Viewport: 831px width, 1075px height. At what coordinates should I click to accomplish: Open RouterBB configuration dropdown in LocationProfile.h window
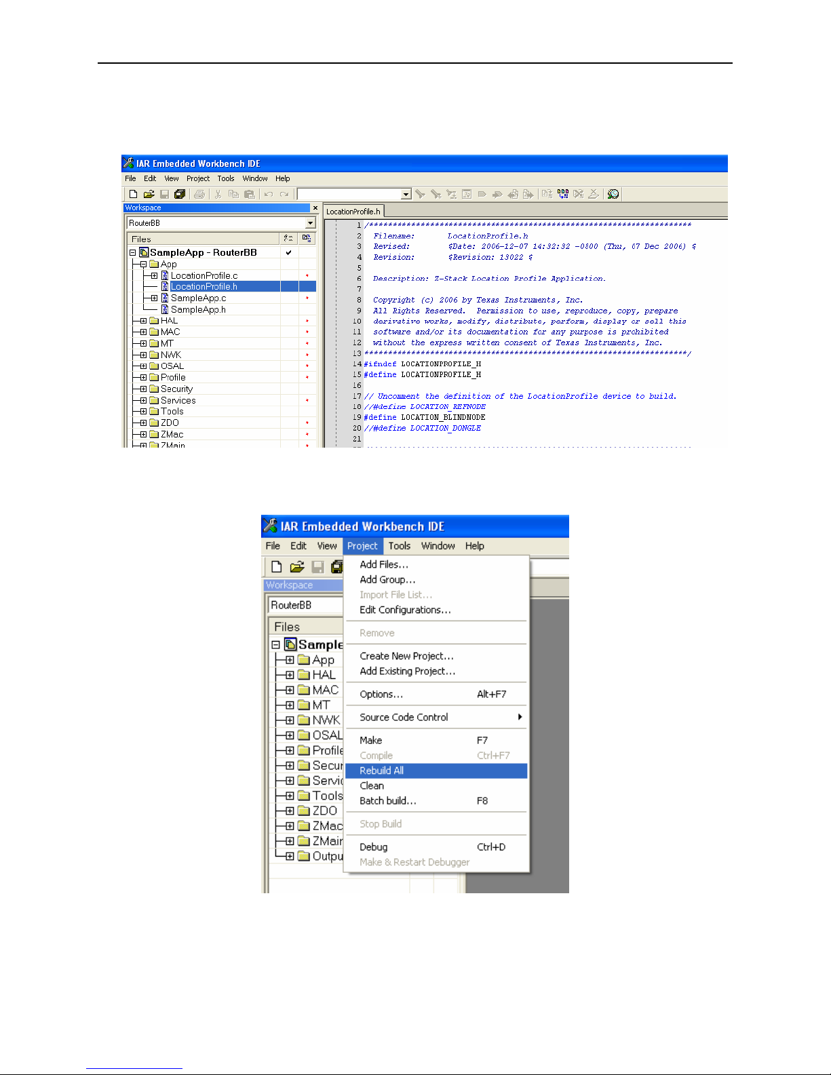click(x=311, y=223)
